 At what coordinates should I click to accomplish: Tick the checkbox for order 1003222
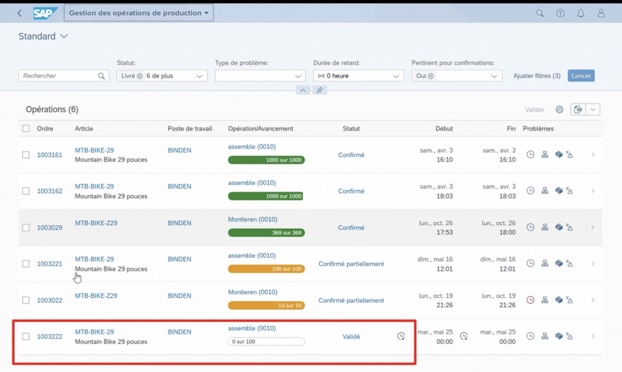click(x=26, y=336)
